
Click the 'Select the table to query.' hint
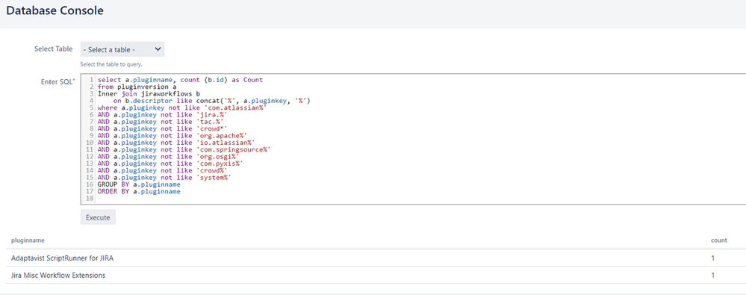point(111,64)
